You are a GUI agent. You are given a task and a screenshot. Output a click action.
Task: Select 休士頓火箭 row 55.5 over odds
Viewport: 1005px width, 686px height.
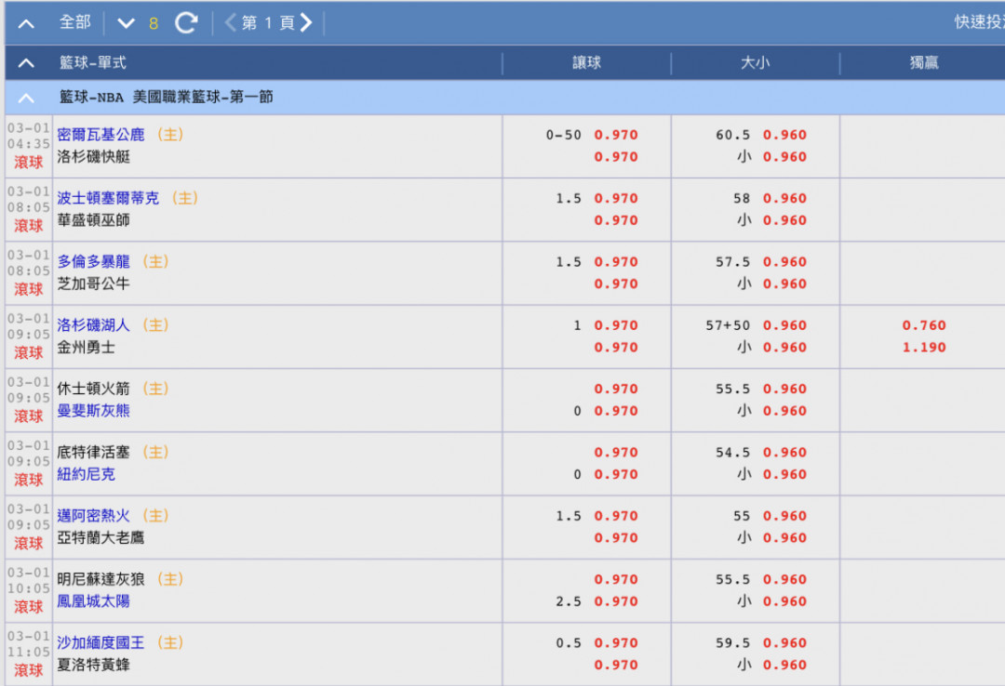click(784, 389)
